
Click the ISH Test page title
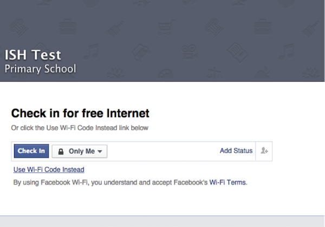point(33,55)
